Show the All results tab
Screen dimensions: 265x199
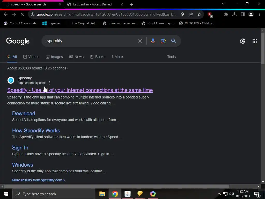point(12,57)
